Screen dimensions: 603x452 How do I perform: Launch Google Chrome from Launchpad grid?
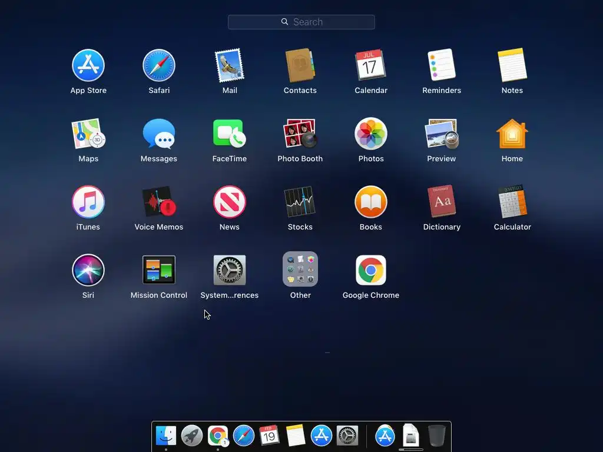(x=371, y=270)
